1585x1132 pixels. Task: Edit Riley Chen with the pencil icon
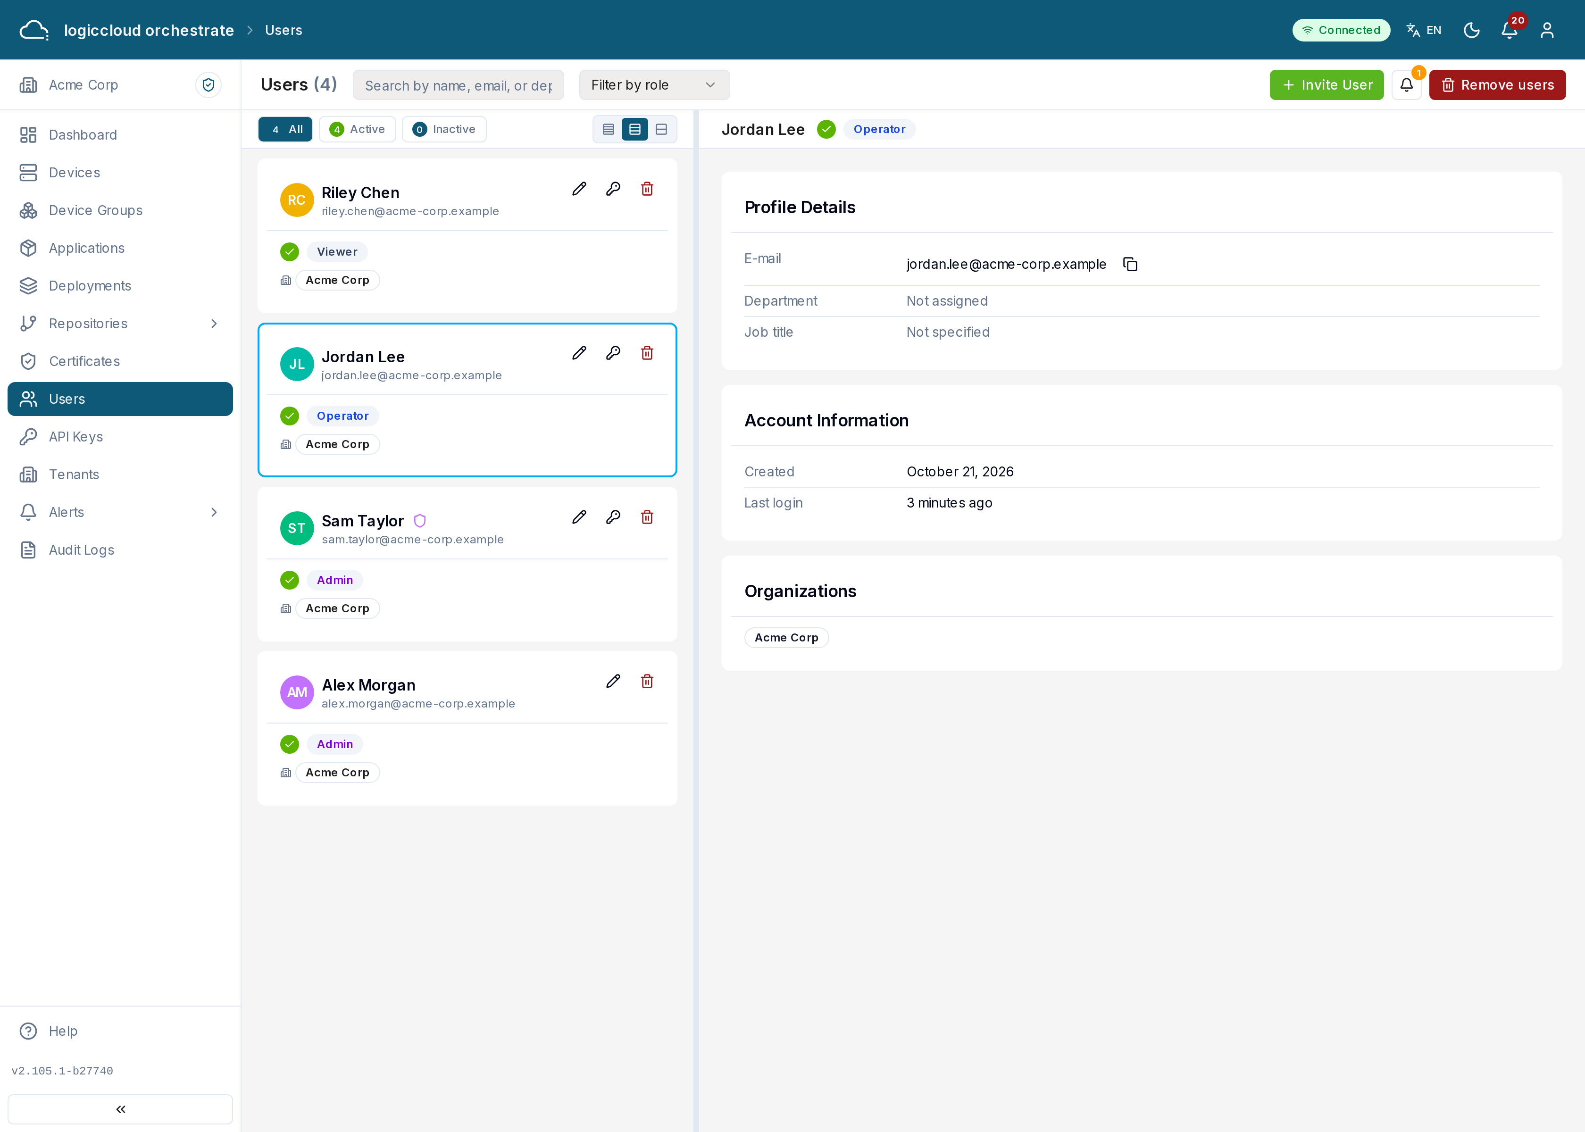(x=578, y=189)
